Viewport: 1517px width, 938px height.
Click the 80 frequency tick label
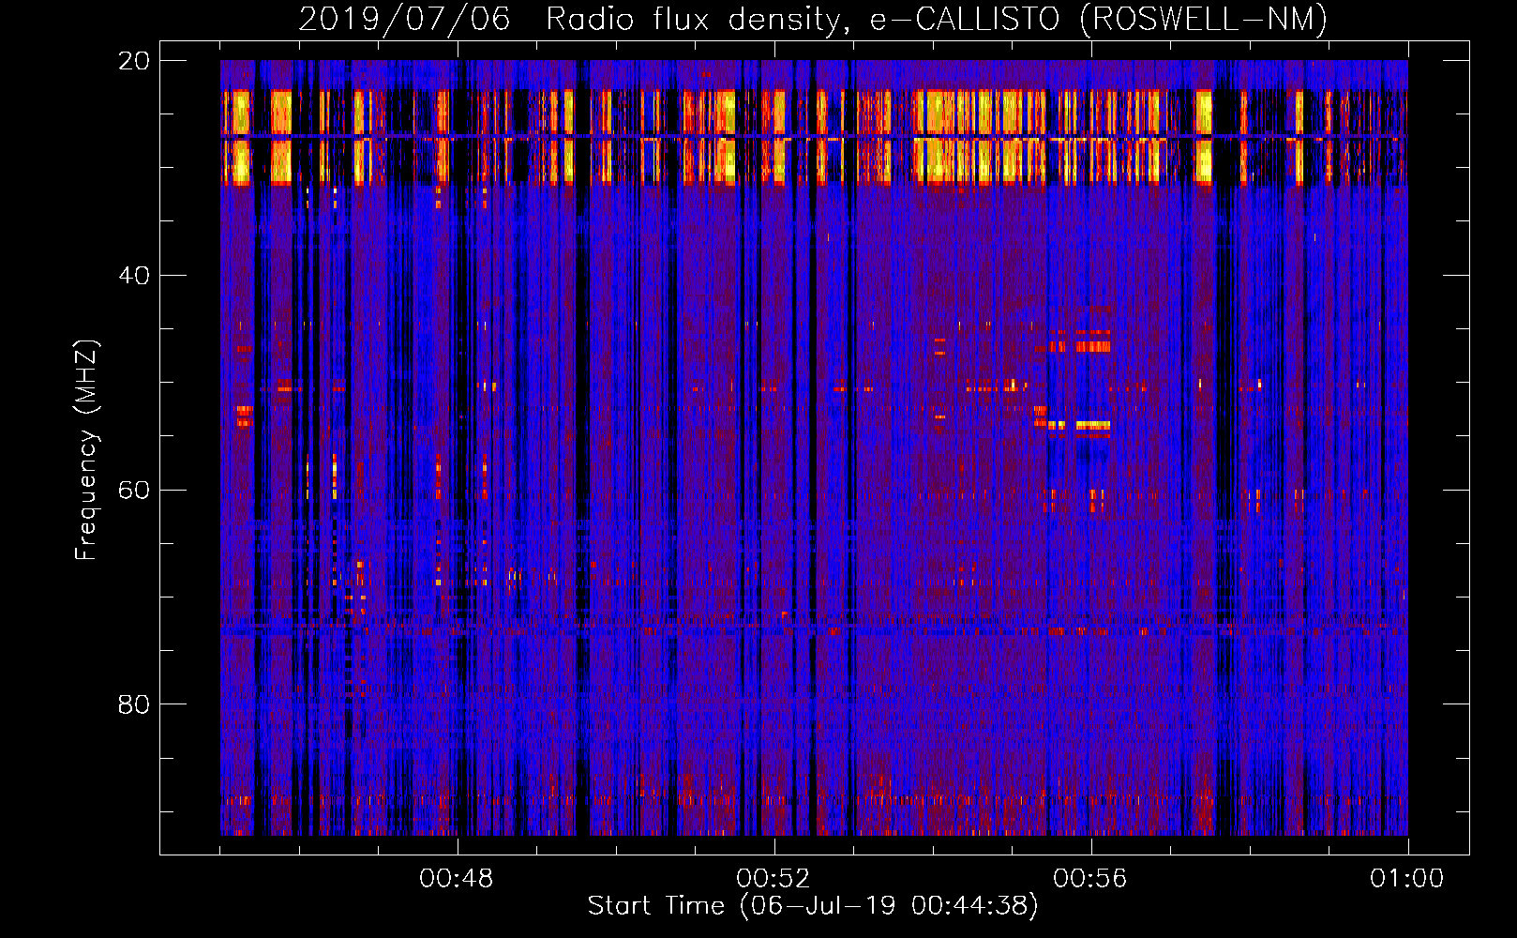(x=134, y=704)
